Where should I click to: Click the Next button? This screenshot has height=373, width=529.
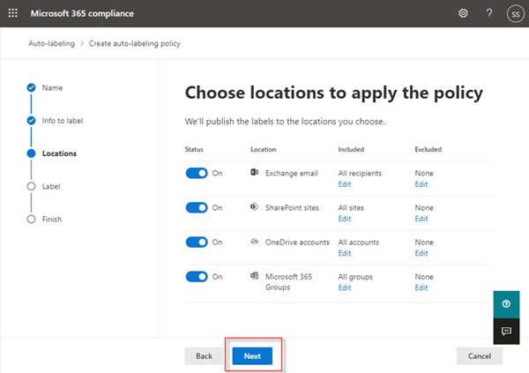(252, 355)
